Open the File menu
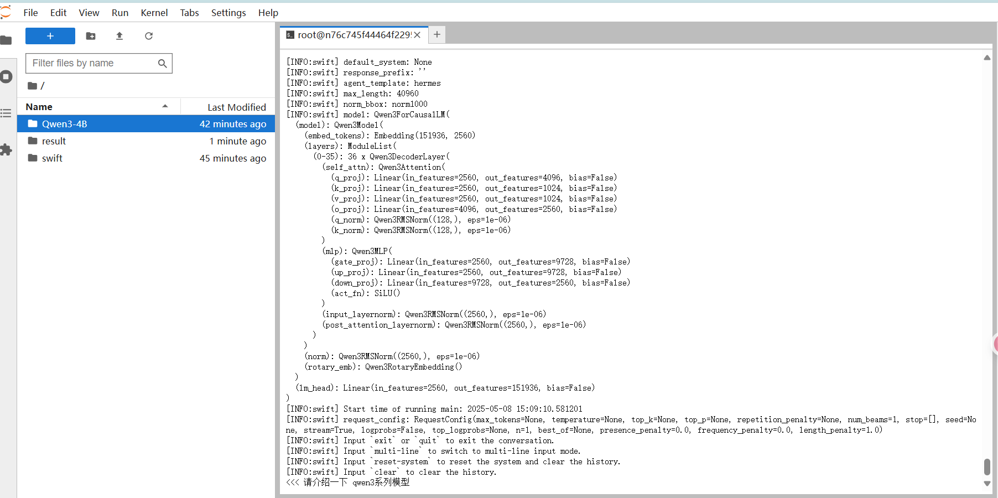 coord(30,13)
